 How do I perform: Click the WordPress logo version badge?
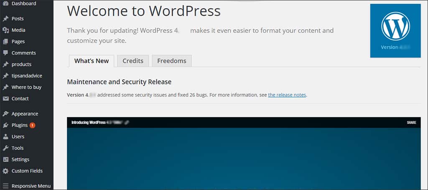click(395, 31)
